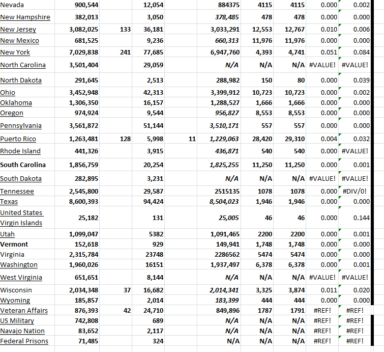Select the bold South Carolina cell
This screenshot has width=384, height=352.
coord(23,165)
